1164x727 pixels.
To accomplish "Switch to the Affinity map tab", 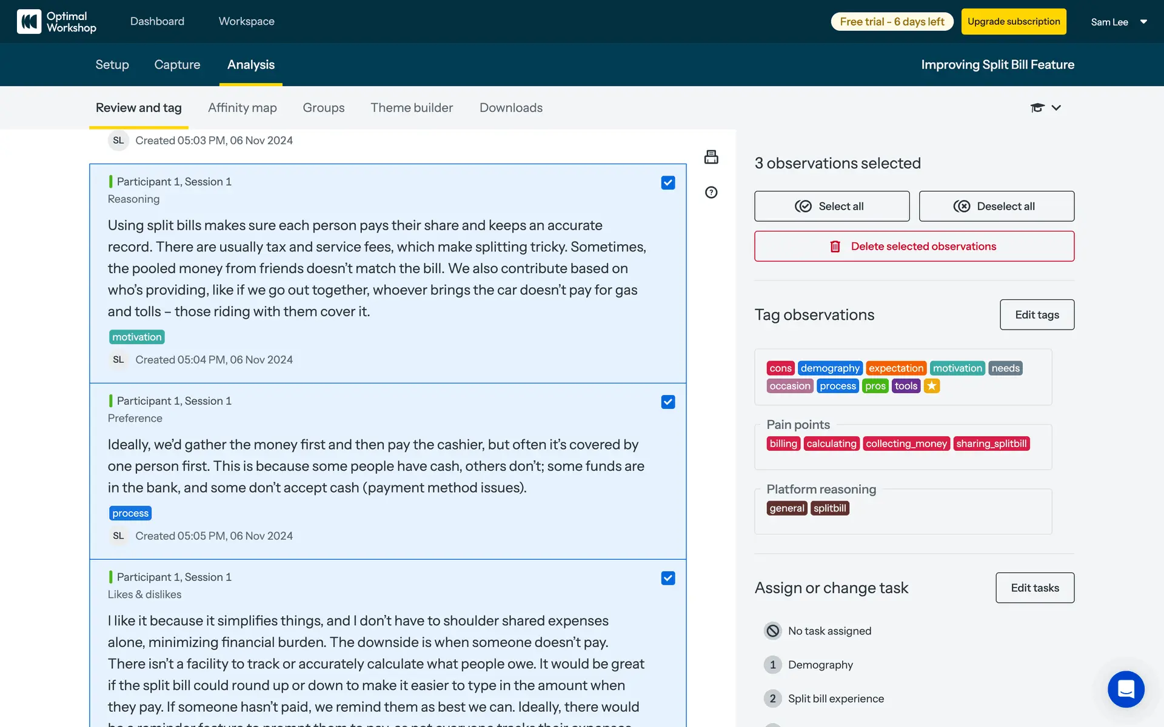I will (242, 108).
